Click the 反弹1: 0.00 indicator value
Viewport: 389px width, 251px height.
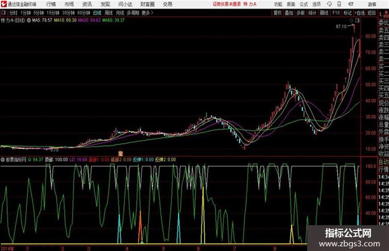(143, 160)
